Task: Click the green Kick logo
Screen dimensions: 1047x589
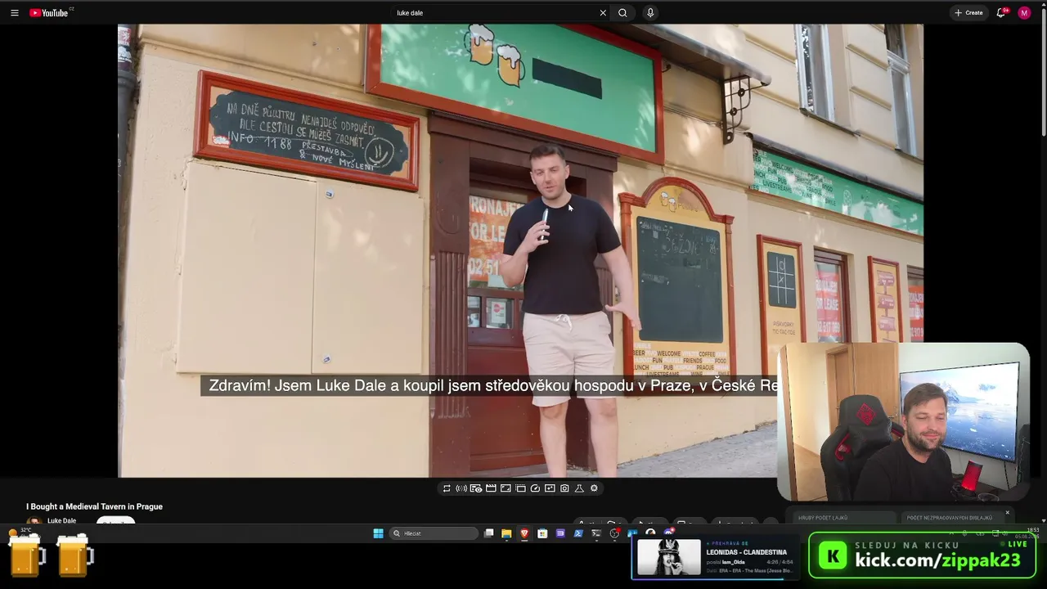Action: tap(833, 556)
